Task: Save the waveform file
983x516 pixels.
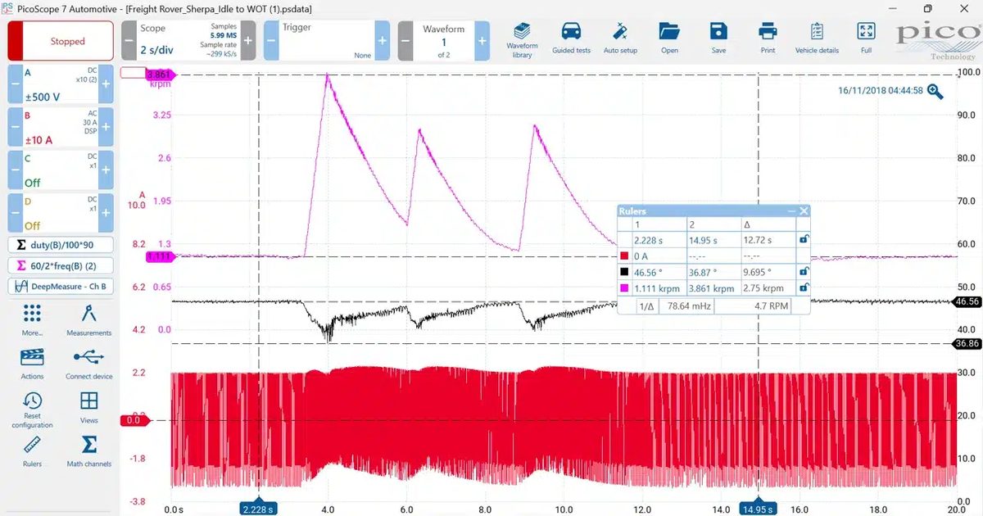Action: pos(718,39)
